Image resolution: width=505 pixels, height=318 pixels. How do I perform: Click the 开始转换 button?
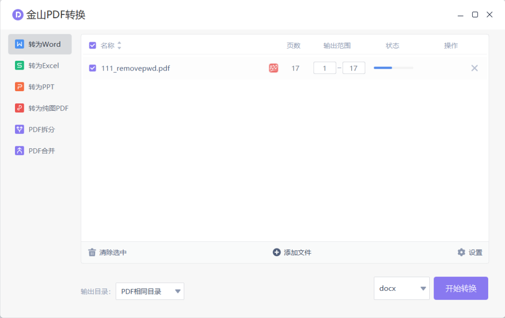(x=461, y=289)
